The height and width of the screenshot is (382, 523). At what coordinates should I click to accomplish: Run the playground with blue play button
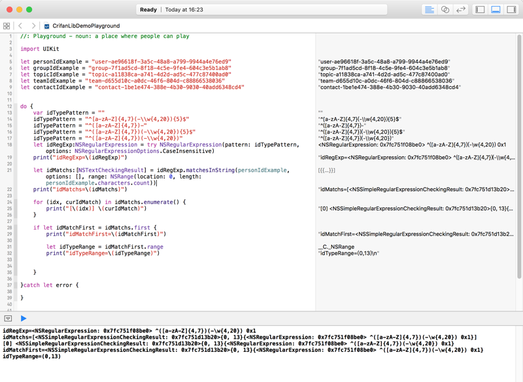pos(24,319)
